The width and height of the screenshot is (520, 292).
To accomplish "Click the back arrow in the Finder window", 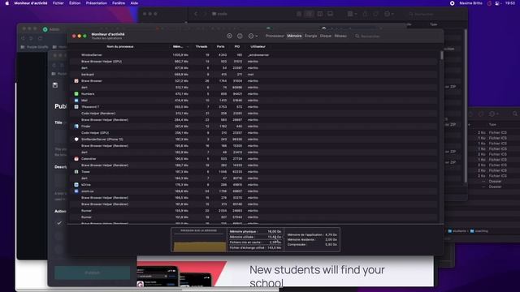I will pos(196,14).
